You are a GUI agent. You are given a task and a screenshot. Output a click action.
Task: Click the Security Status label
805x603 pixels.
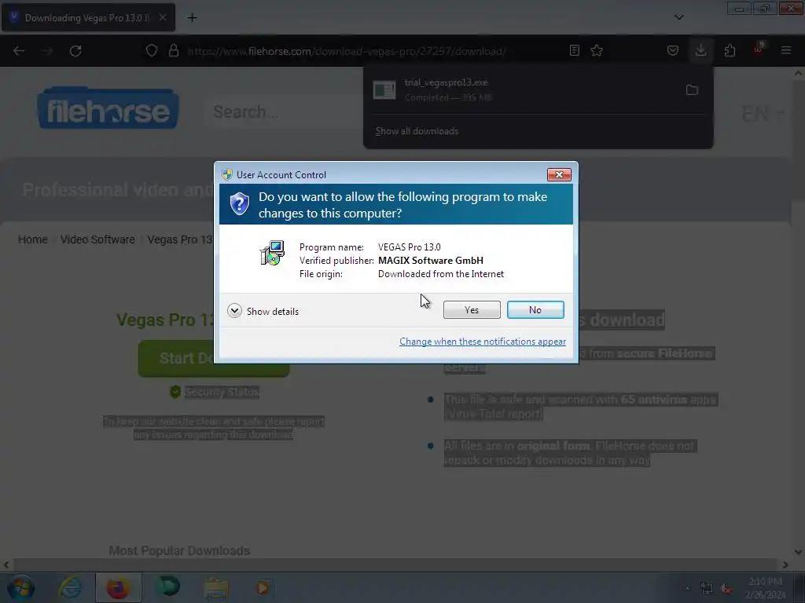[222, 392]
